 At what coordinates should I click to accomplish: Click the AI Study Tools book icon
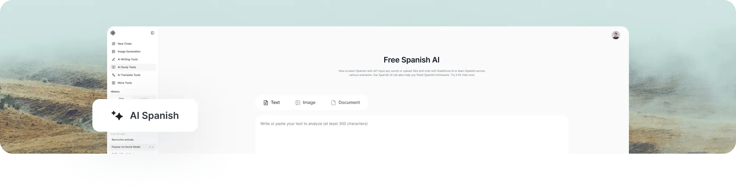(x=114, y=67)
